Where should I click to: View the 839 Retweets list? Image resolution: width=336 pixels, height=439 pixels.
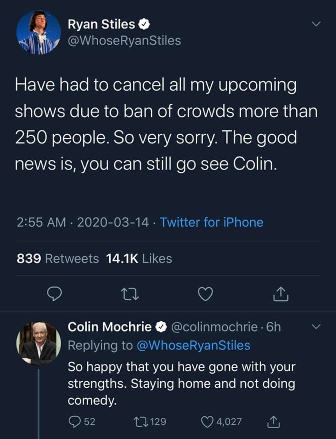(58, 259)
